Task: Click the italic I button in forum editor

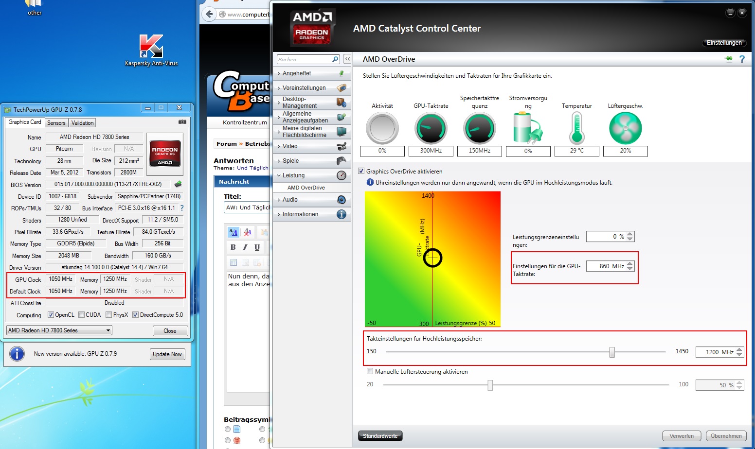Action: pyautogui.click(x=245, y=247)
